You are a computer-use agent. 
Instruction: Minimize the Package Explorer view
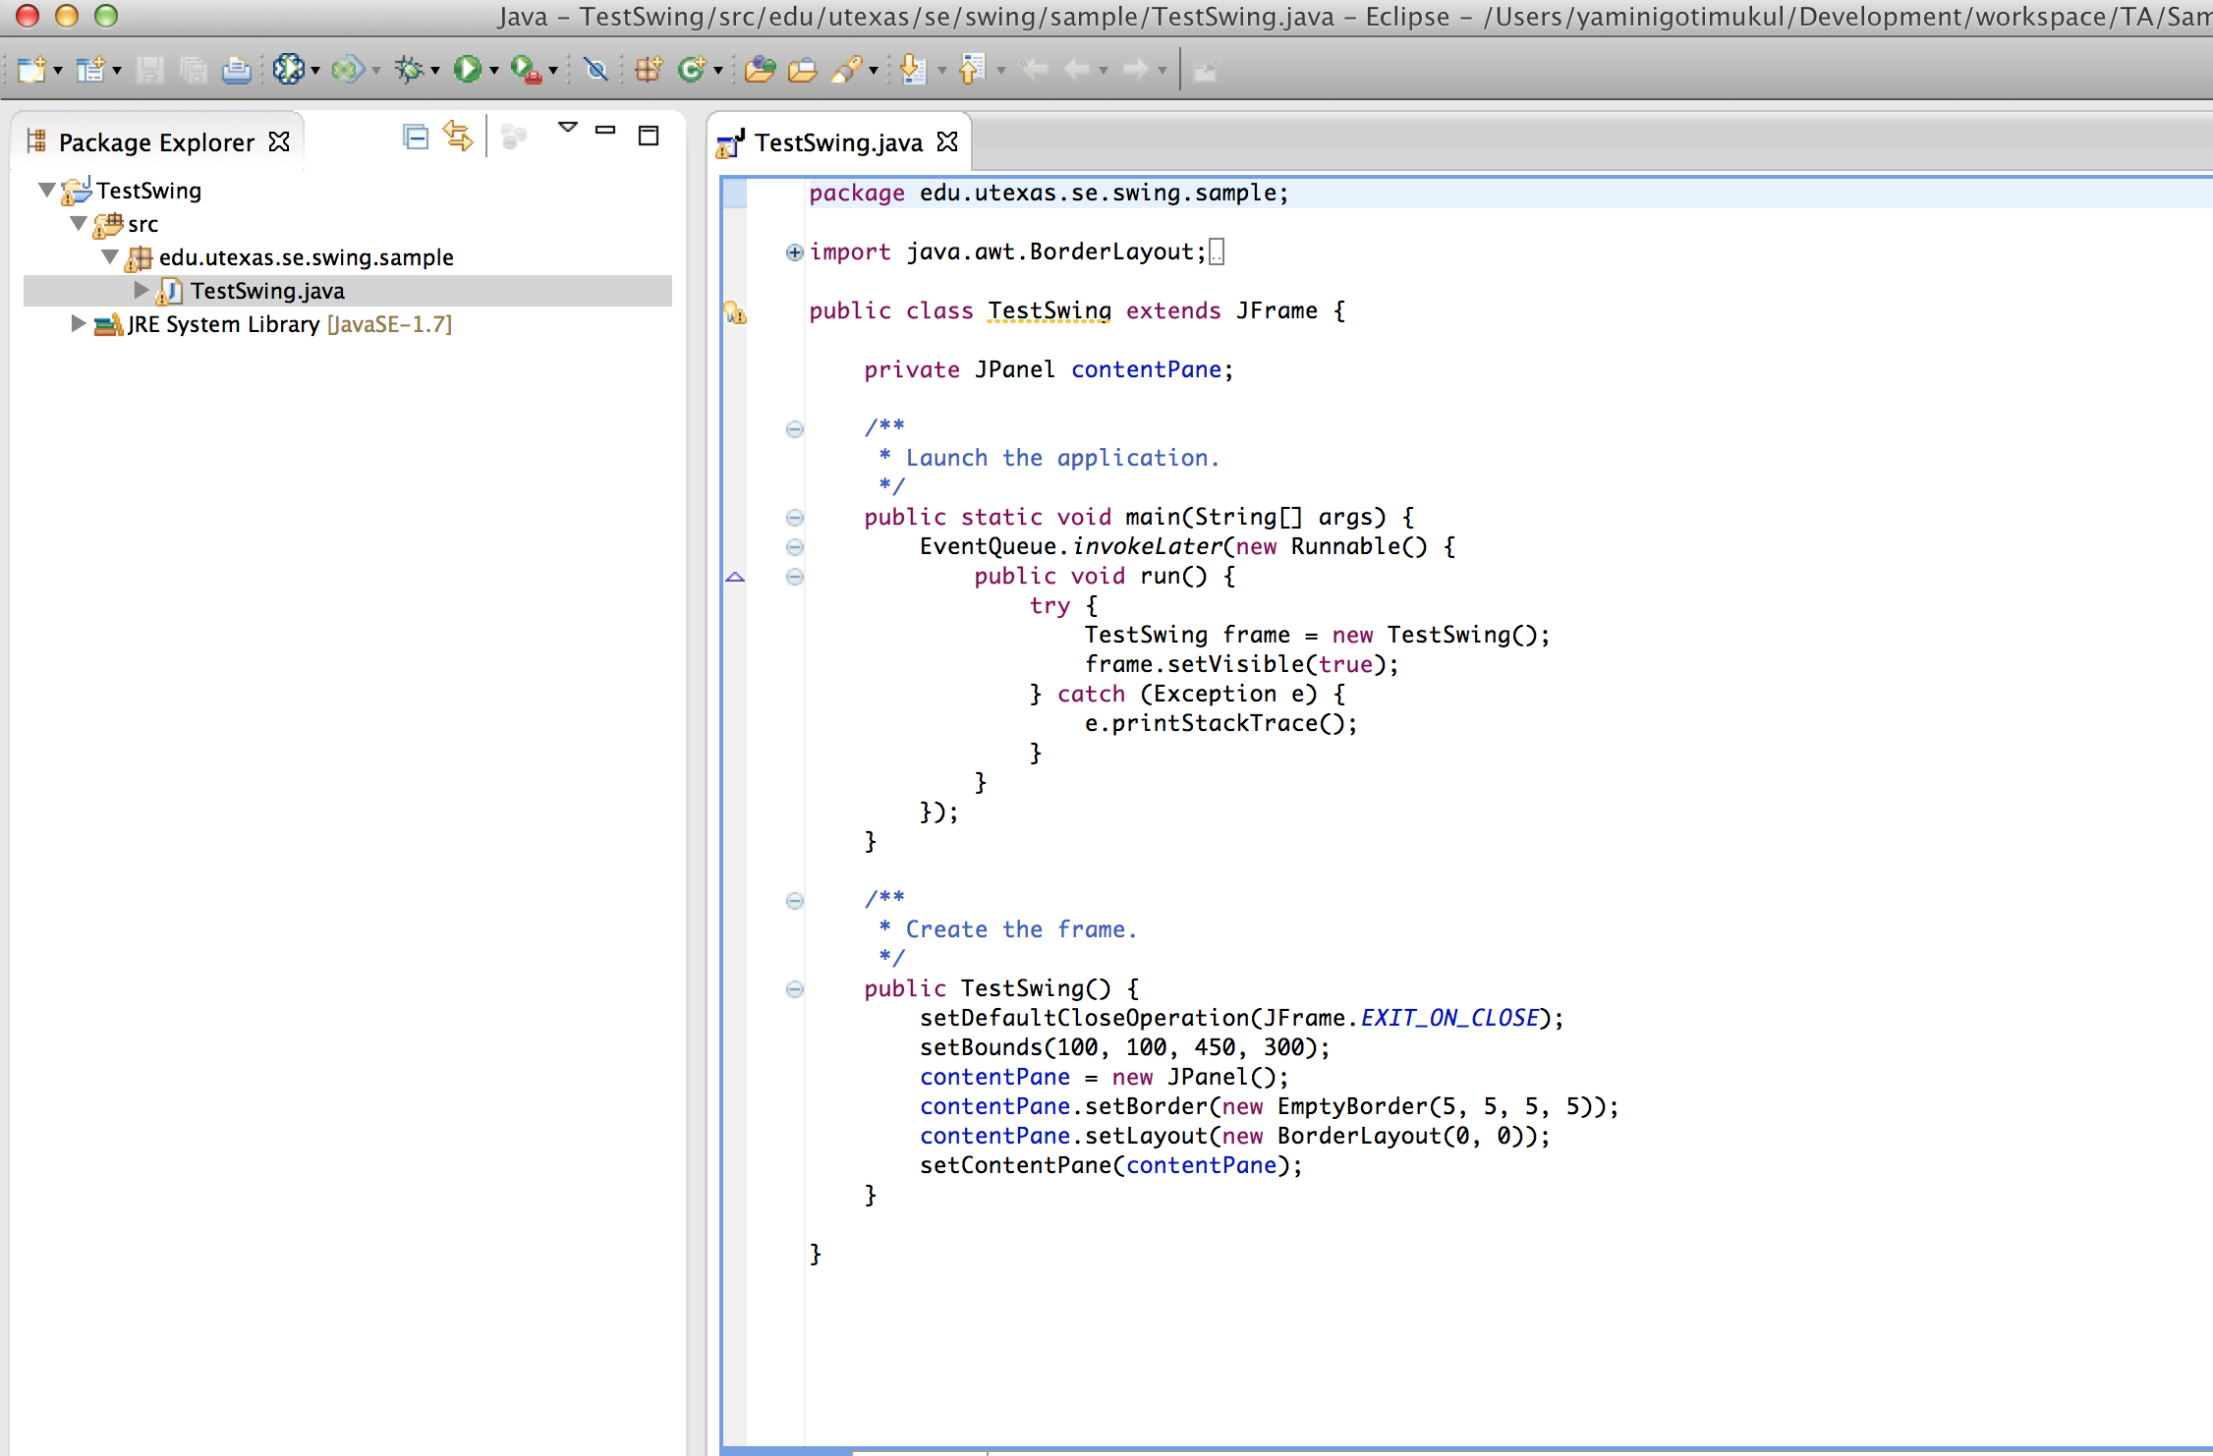coord(605,130)
